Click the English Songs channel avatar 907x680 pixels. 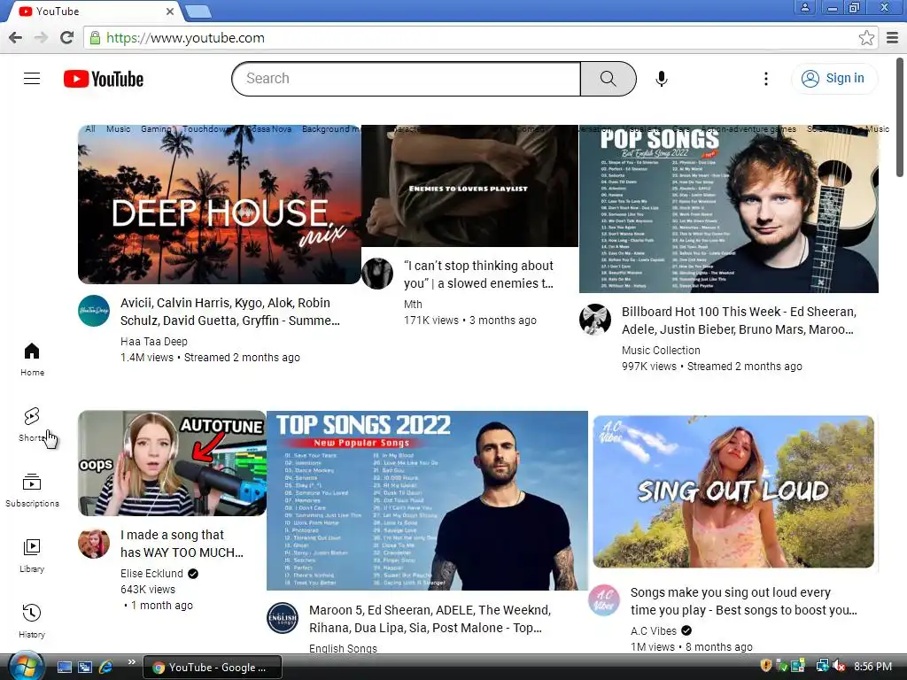[x=283, y=618]
